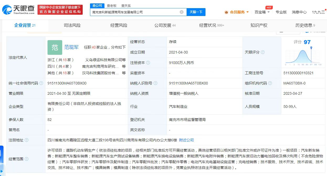
Task: Switch to the 查关系 search tab
Action: tap(126, 6)
